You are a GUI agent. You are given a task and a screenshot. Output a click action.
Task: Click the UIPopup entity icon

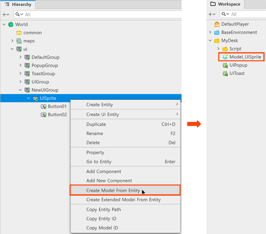click(x=225, y=65)
